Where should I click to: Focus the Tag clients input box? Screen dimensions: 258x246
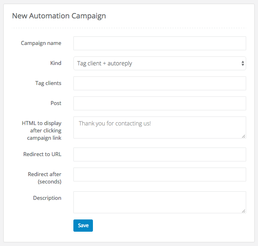(x=159, y=83)
